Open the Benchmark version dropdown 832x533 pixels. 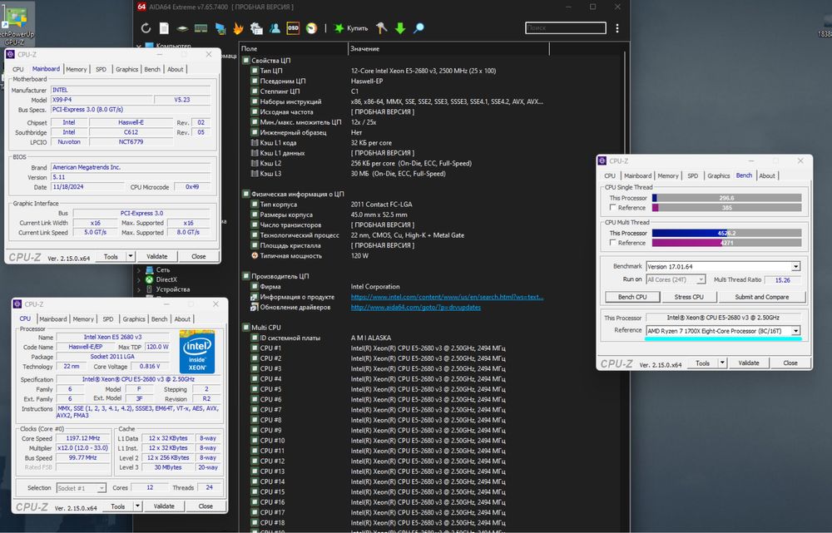click(796, 267)
